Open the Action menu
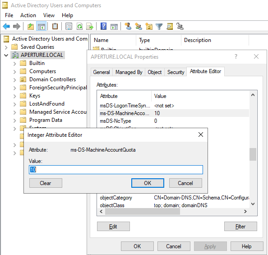 [28, 15]
